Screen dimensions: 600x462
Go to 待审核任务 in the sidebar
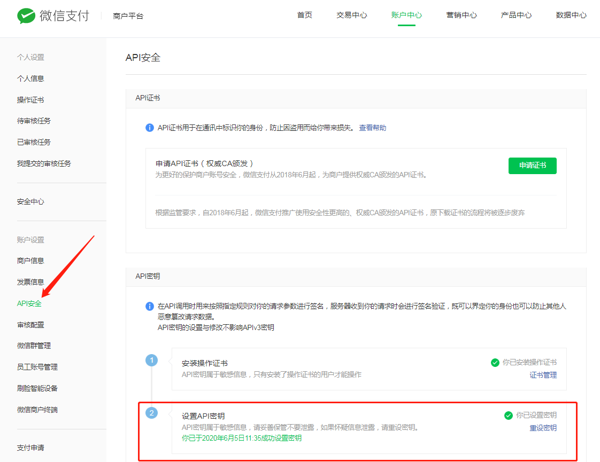click(x=34, y=121)
